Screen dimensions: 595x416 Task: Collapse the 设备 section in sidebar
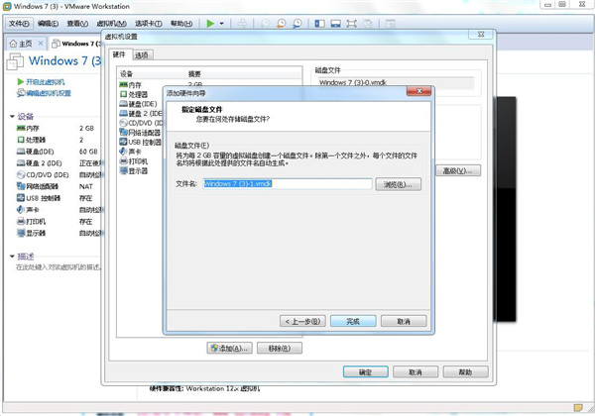pyautogui.click(x=12, y=116)
